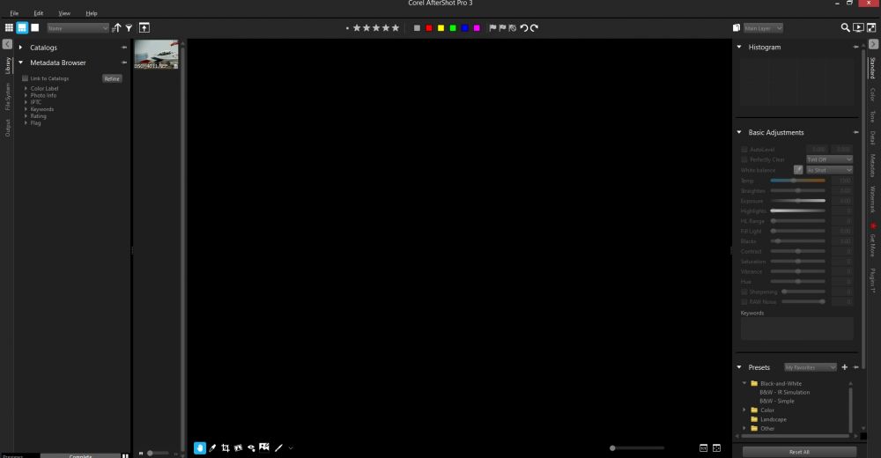The width and height of the screenshot is (881, 458).
Task: Switch to the File System side tab
Action: click(8, 96)
